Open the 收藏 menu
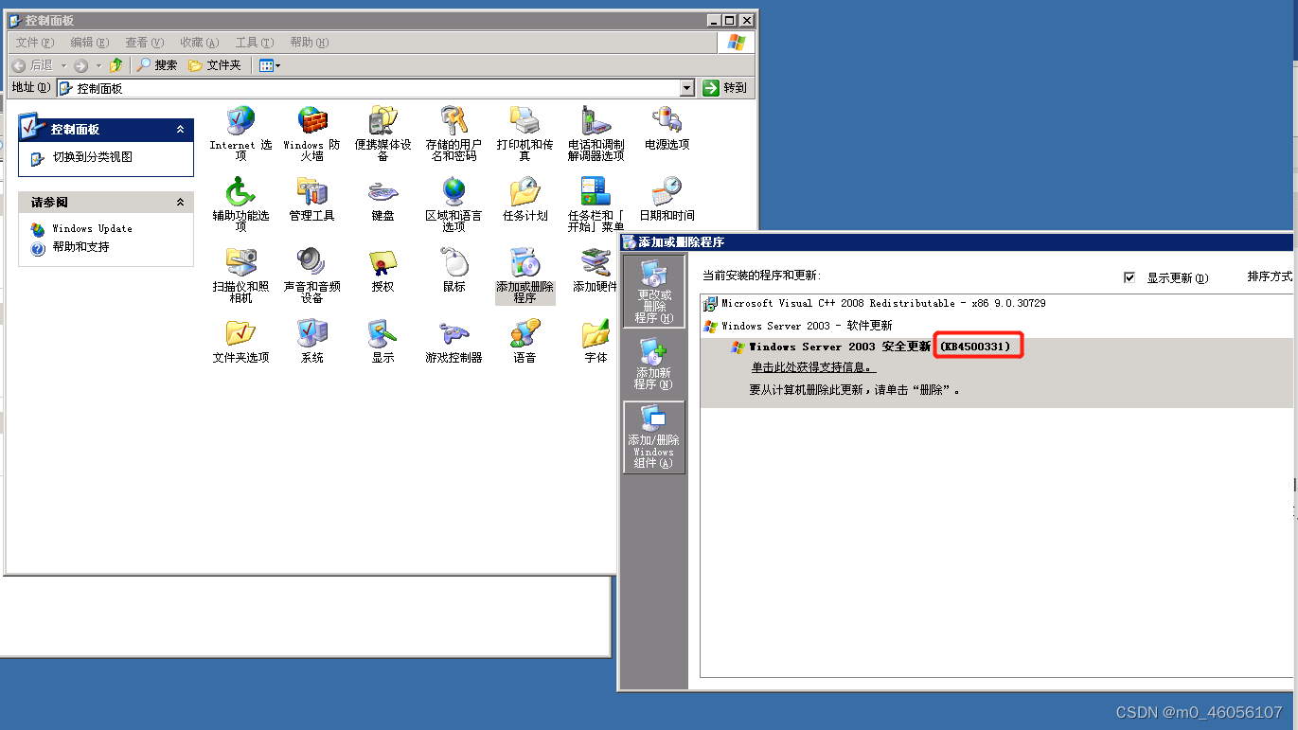1298x730 pixels. click(200, 43)
